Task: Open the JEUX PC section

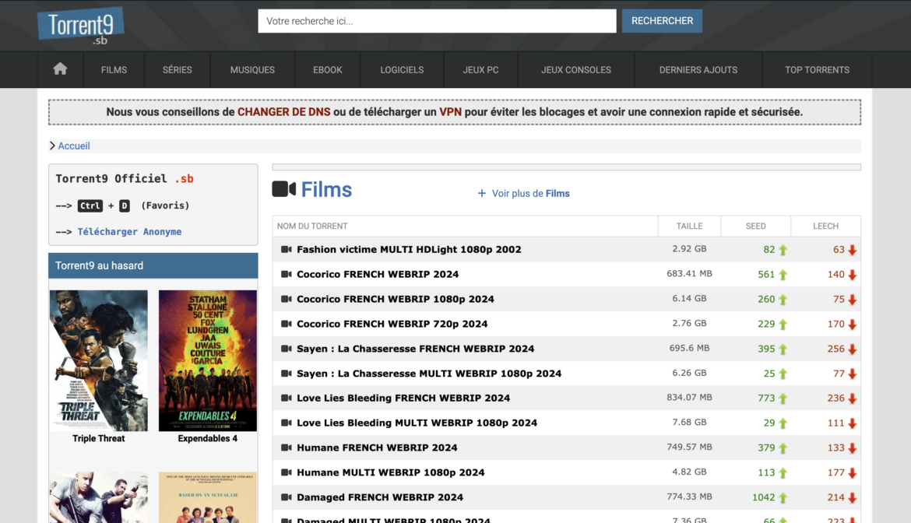Action: click(x=480, y=70)
